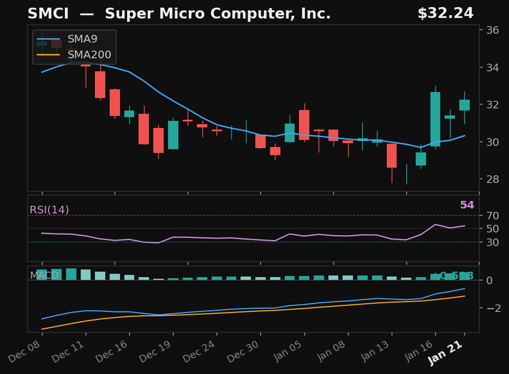Viewport: 509px width, 374px height.
Task: Click the MACD panel label
Action: (45, 275)
